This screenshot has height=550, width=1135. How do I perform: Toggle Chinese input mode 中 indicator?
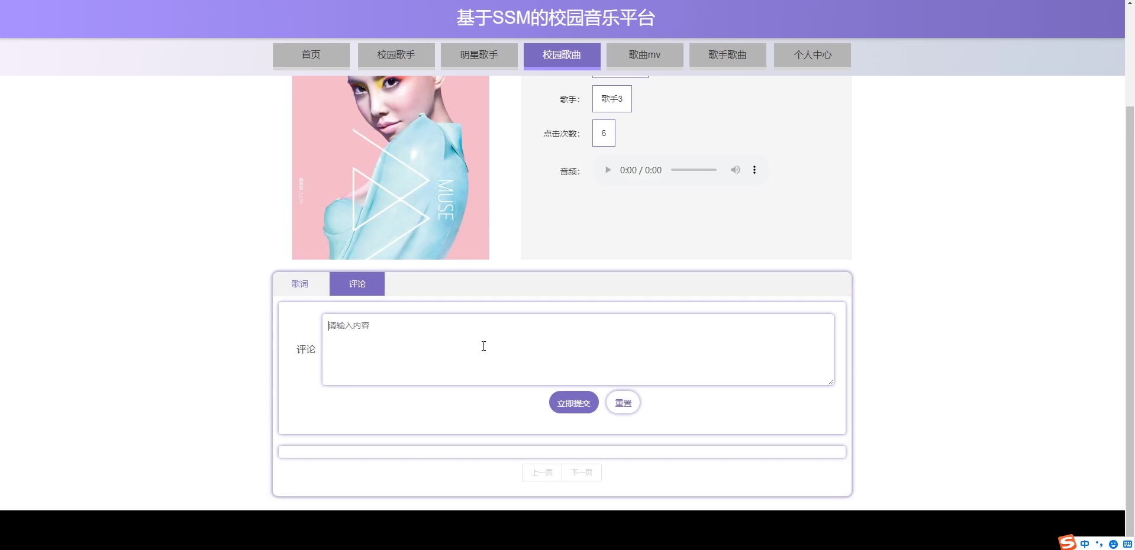pos(1085,544)
